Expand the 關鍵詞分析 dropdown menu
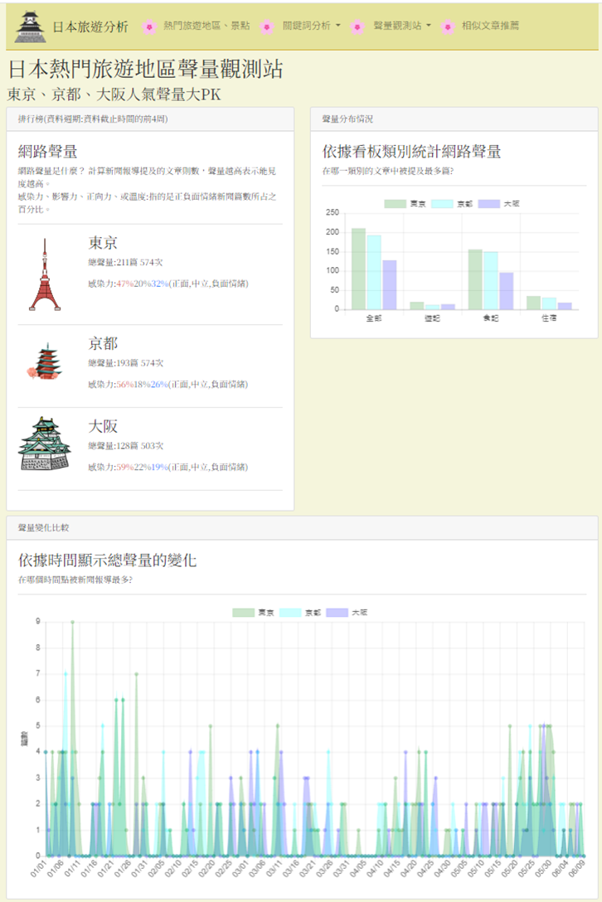Image resolution: width=602 pixels, height=902 pixels. pos(311,27)
